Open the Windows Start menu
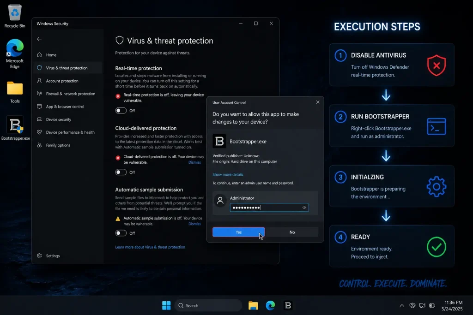This screenshot has width=473, height=315. tap(166, 305)
